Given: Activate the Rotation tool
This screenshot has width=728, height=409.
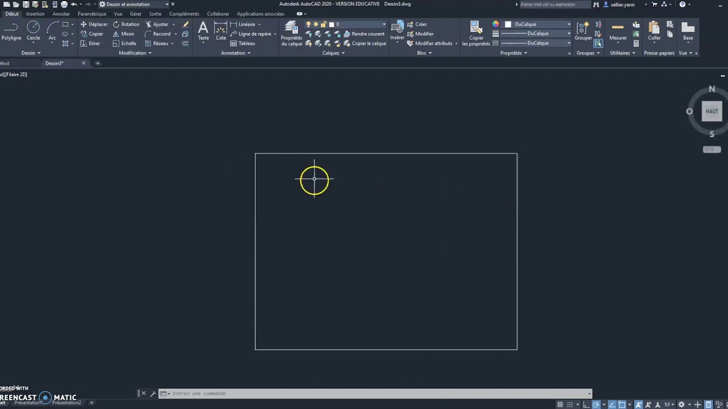Looking at the screenshot, I should point(126,24).
